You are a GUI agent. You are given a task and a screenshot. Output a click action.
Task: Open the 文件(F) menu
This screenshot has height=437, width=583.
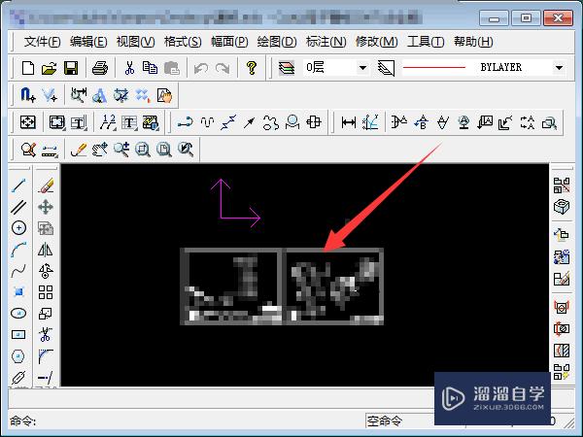click(42, 41)
